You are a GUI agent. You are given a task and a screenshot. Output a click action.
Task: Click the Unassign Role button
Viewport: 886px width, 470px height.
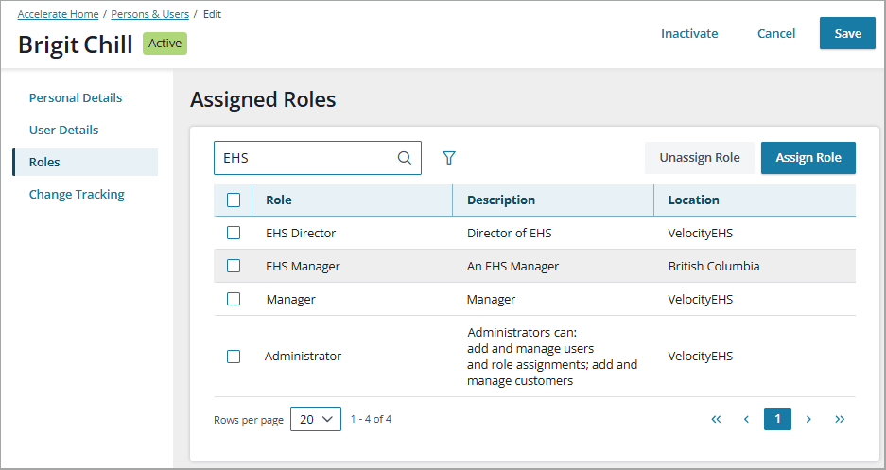(x=700, y=158)
